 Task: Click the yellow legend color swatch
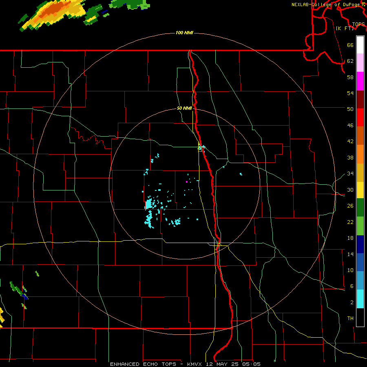click(x=360, y=190)
